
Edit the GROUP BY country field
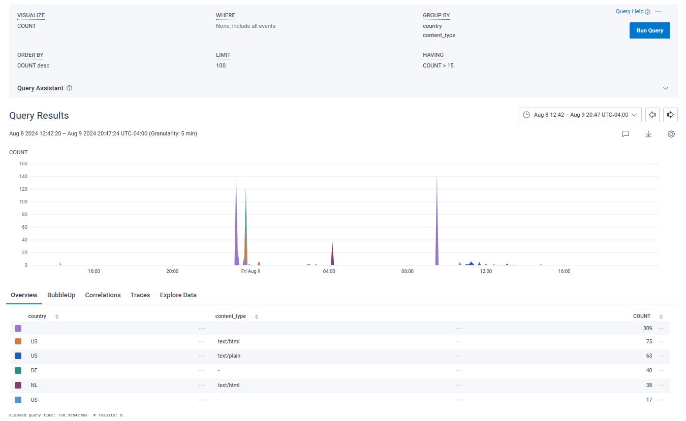coord(432,26)
